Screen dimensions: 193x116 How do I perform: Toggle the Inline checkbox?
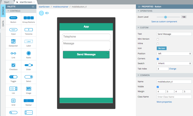click(158, 44)
